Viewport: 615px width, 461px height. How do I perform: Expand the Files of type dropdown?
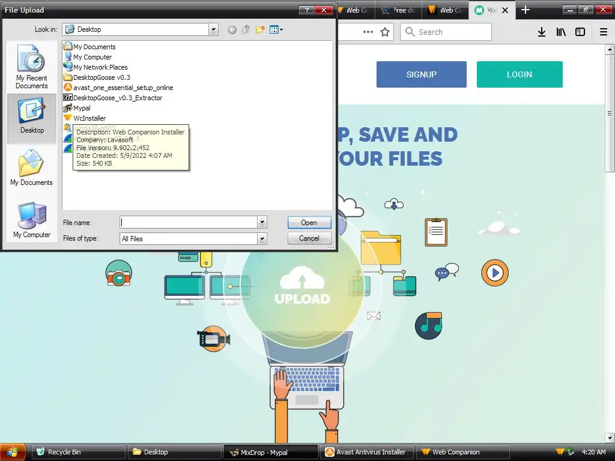coord(262,238)
